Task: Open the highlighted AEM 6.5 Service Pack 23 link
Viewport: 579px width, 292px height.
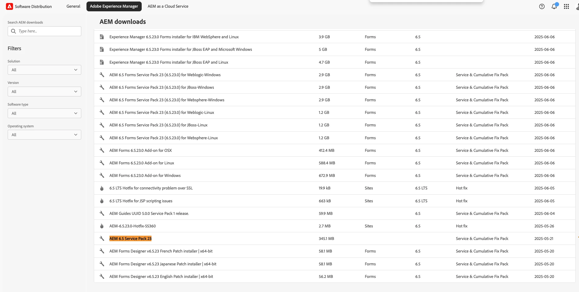Action: tap(130, 238)
